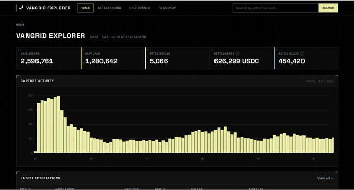Click the yellow Search button
354x190 pixels.
pos(328,8)
